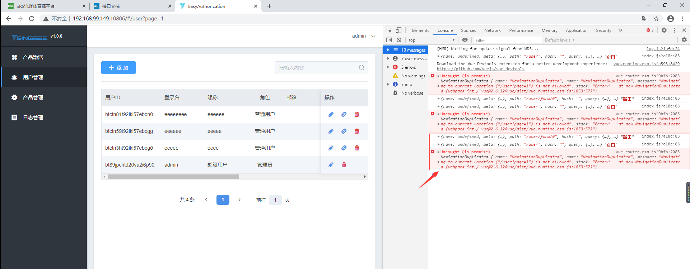Image resolution: width=690 pixels, height=269 pixels.
Task: Go back in browser history
Action: click(x=9, y=19)
